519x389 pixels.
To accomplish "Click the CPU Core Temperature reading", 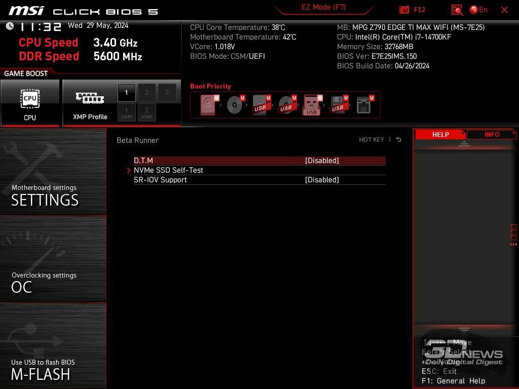I will click(238, 27).
